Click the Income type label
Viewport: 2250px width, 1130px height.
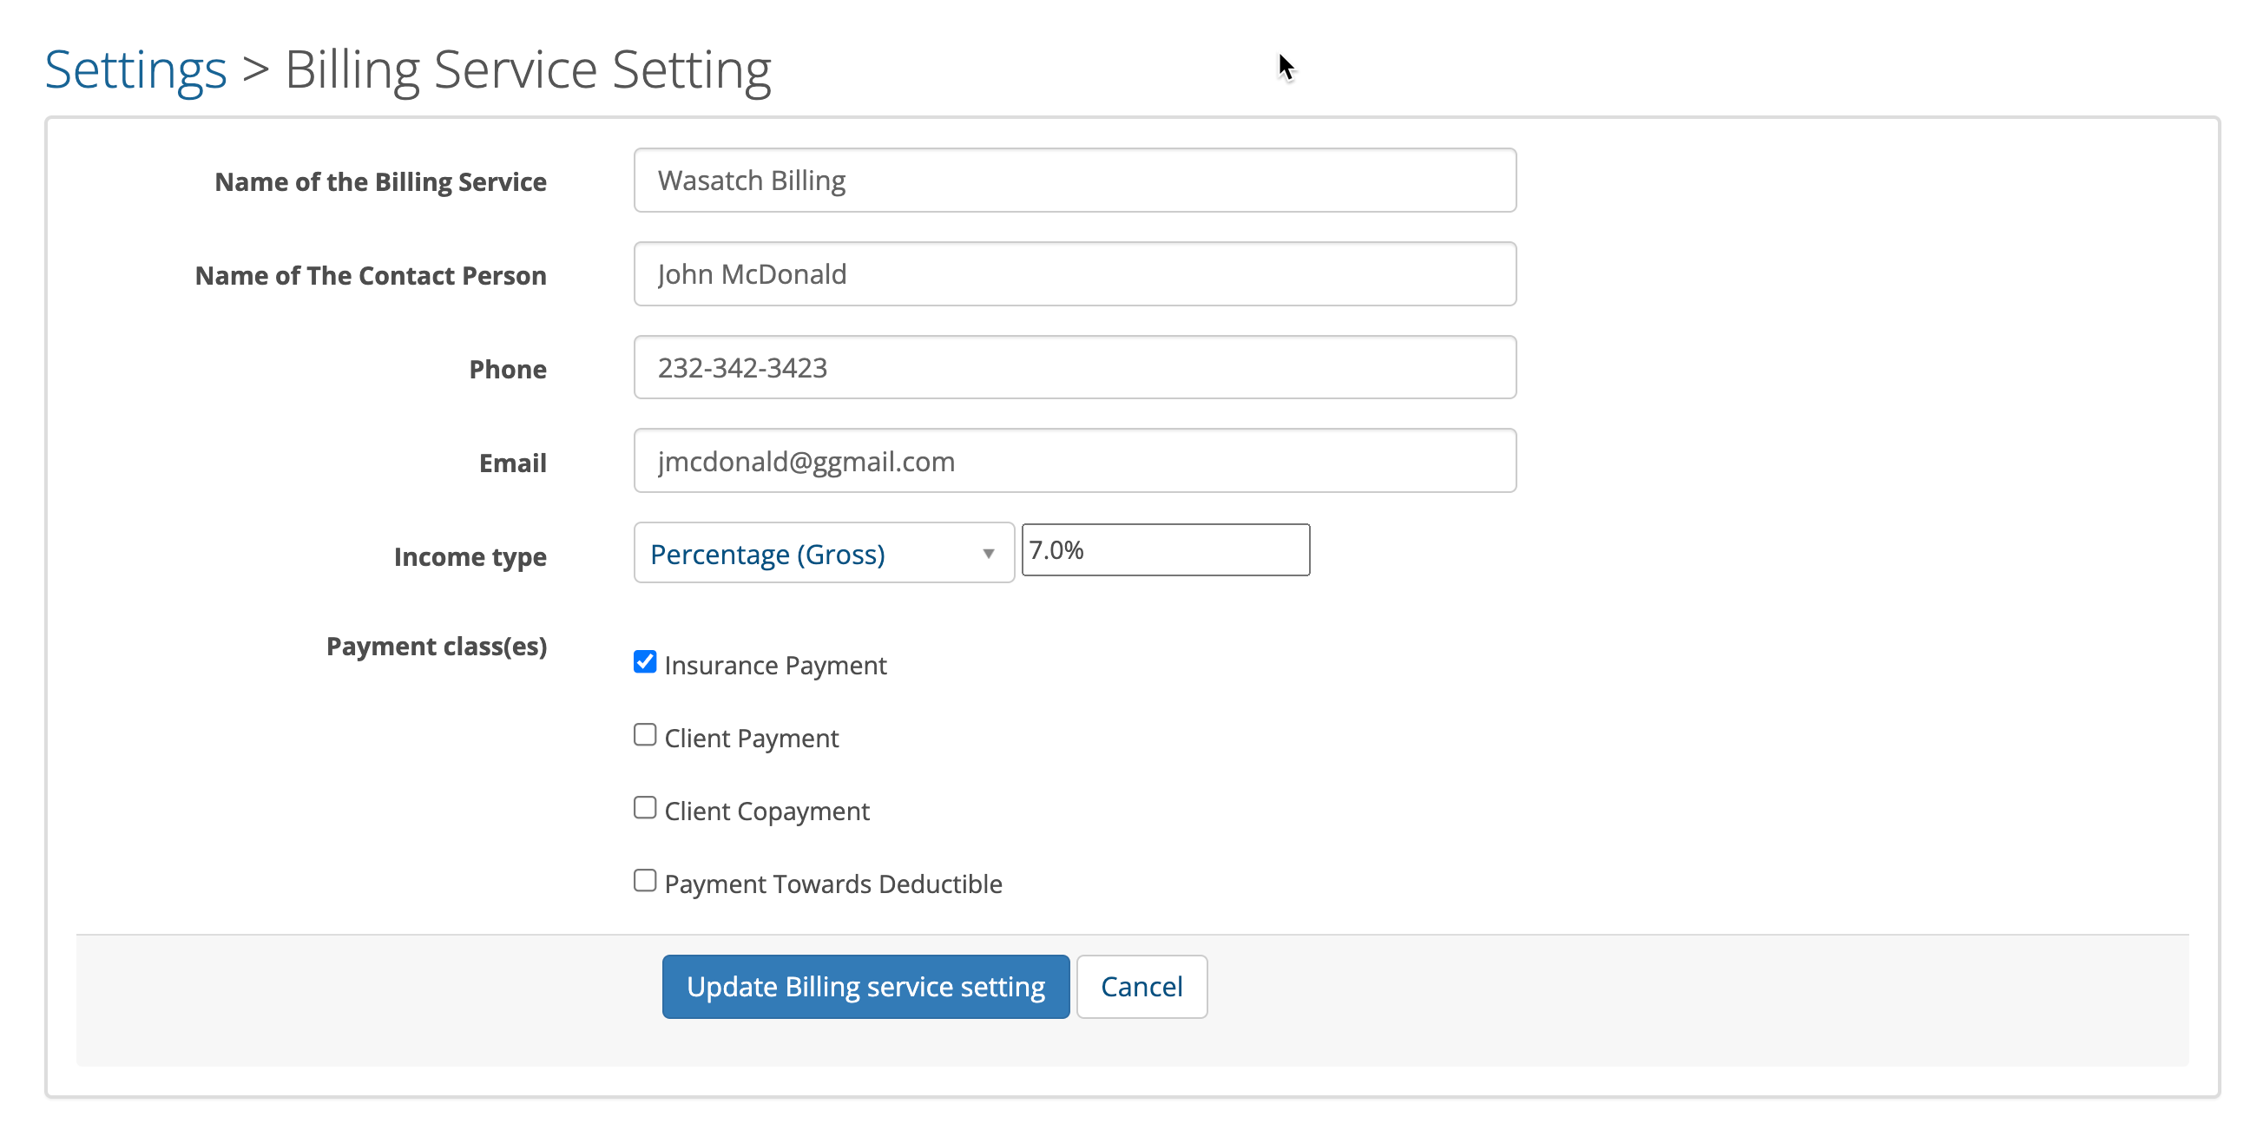470,556
